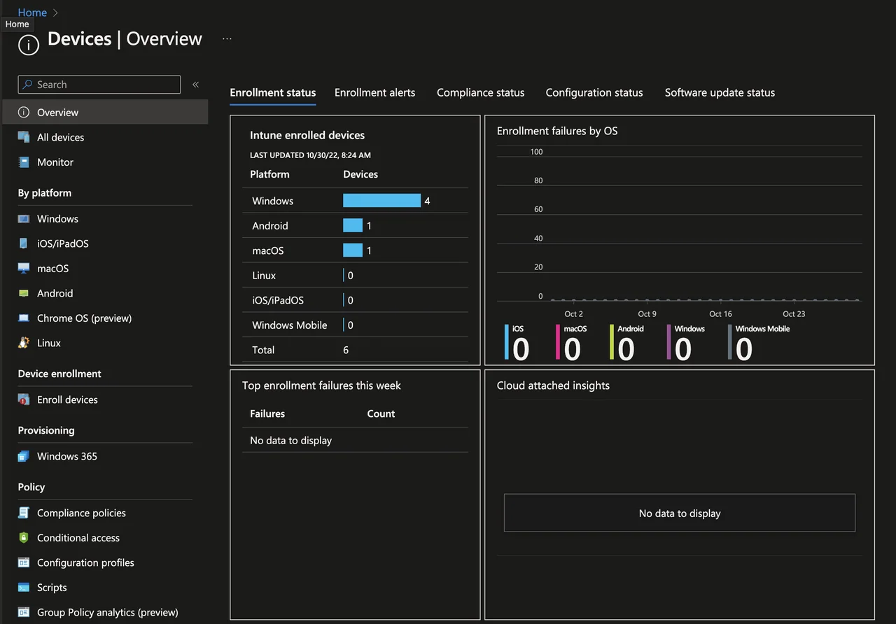Open the Configuration status tab
This screenshot has width=896, height=624.
(x=594, y=92)
